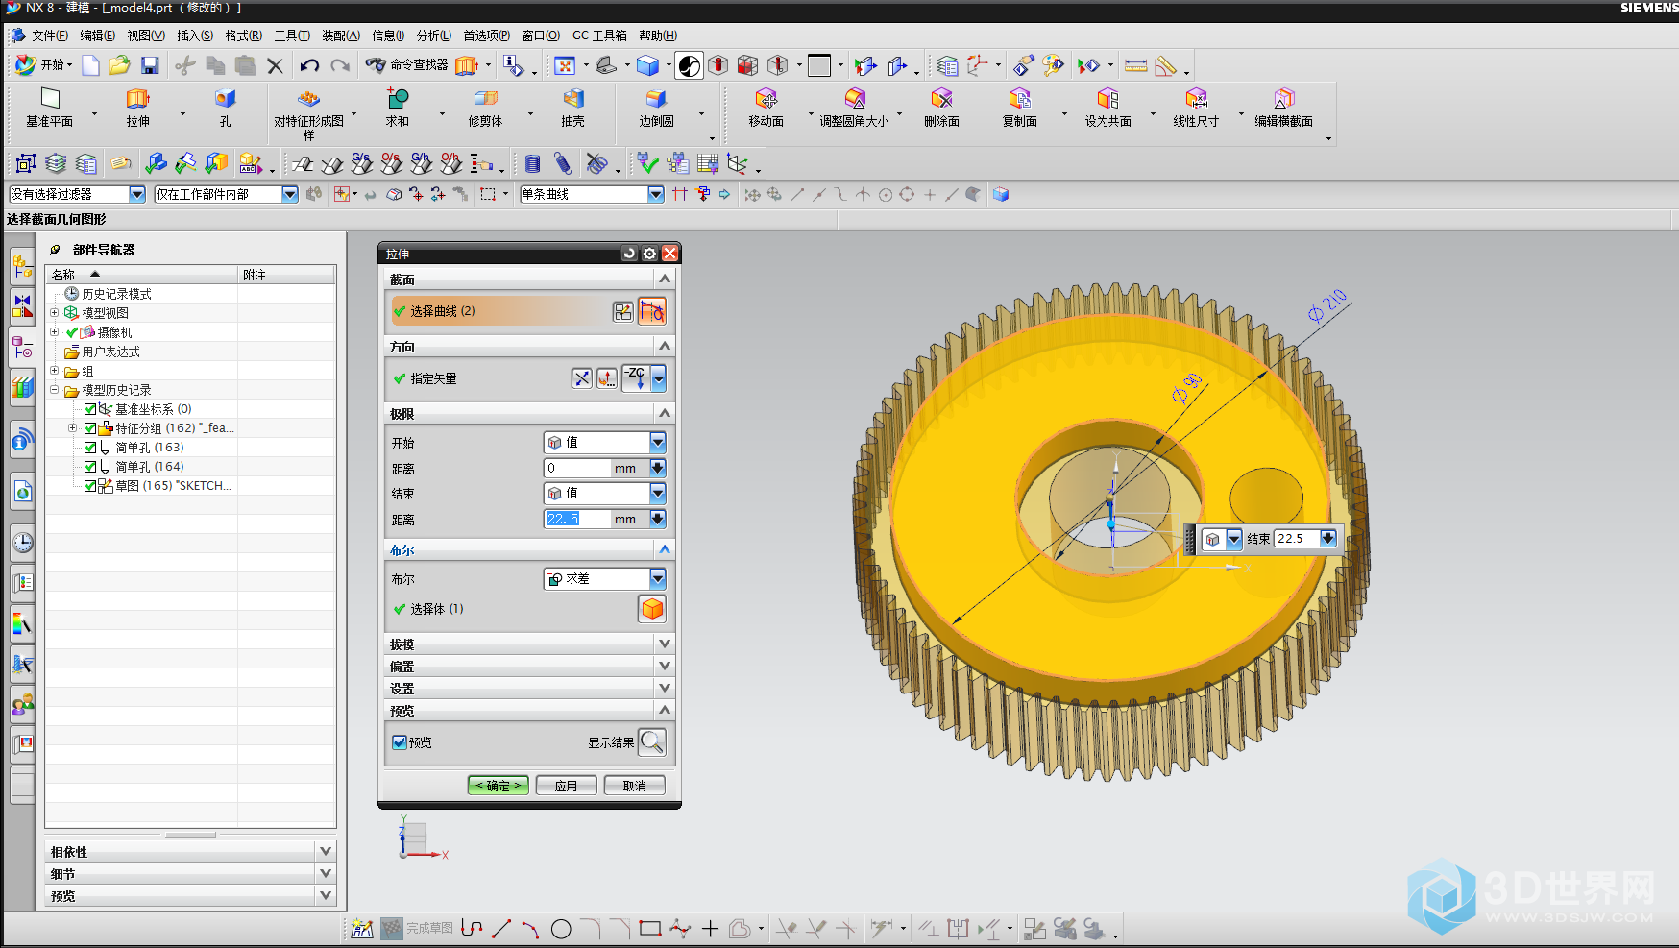Toggle checkbox for 简单孔 (163)
The width and height of the screenshot is (1679, 948).
[x=90, y=448]
